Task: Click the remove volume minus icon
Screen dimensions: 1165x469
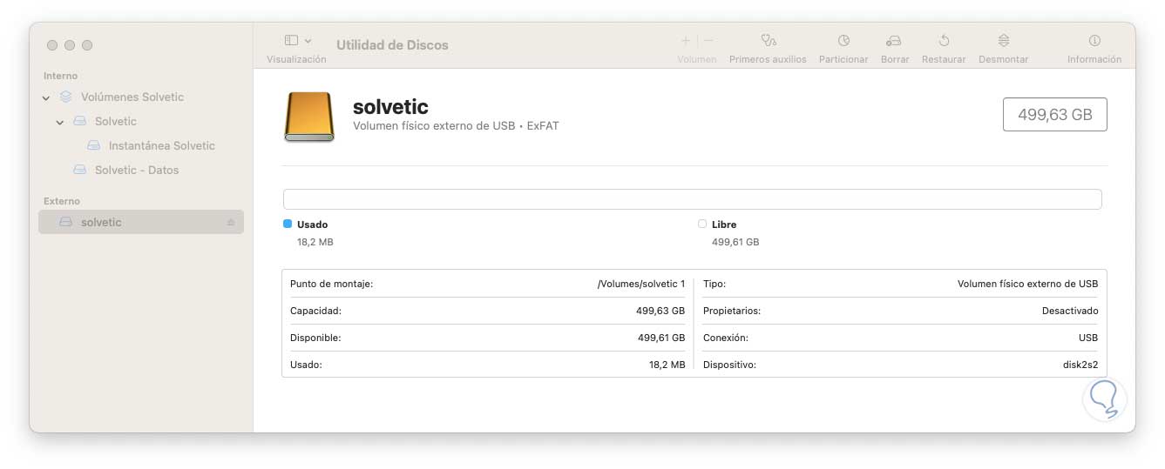Action: [x=708, y=41]
